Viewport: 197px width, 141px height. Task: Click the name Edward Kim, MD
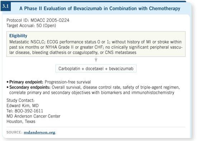tap(23, 105)
